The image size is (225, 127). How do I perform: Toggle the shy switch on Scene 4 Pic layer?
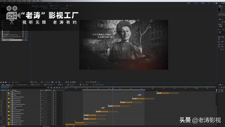coord(41,112)
